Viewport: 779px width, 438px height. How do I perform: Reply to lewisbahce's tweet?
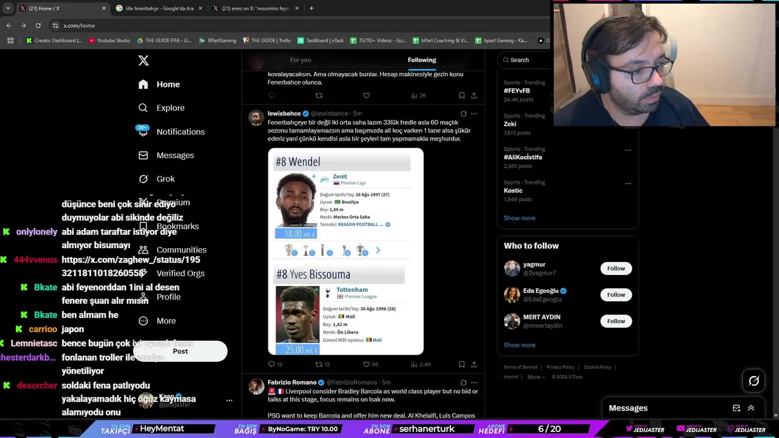click(272, 364)
